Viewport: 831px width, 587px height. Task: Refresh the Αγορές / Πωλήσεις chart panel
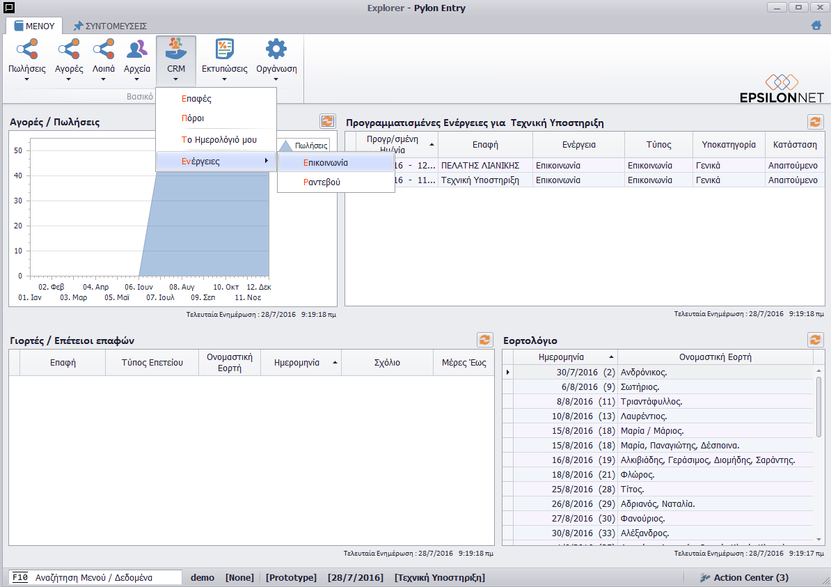click(x=328, y=121)
